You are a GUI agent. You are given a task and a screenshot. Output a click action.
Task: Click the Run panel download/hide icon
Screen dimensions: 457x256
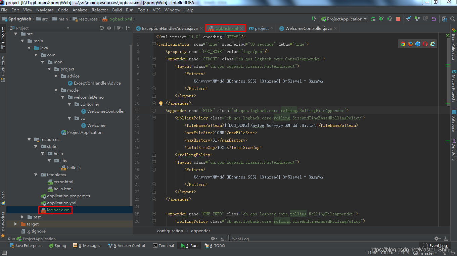pos(222,239)
